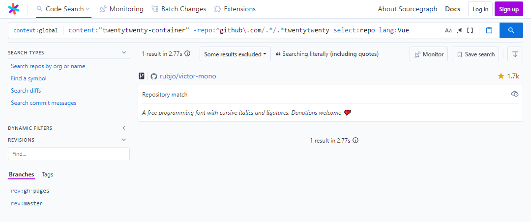Toggle case sensitivity (Aa) in search bar

pos(448,30)
